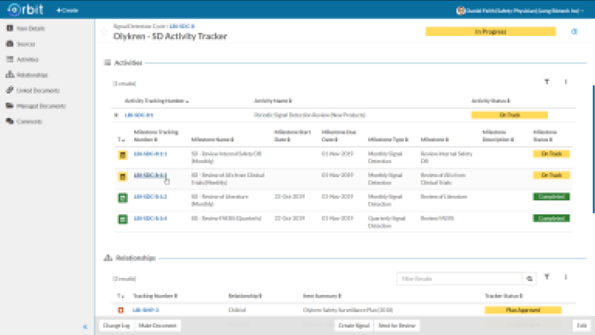The height and width of the screenshot is (335, 595).
Task: Click the Relationships section hierarchy icon
Action: [108, 258]
